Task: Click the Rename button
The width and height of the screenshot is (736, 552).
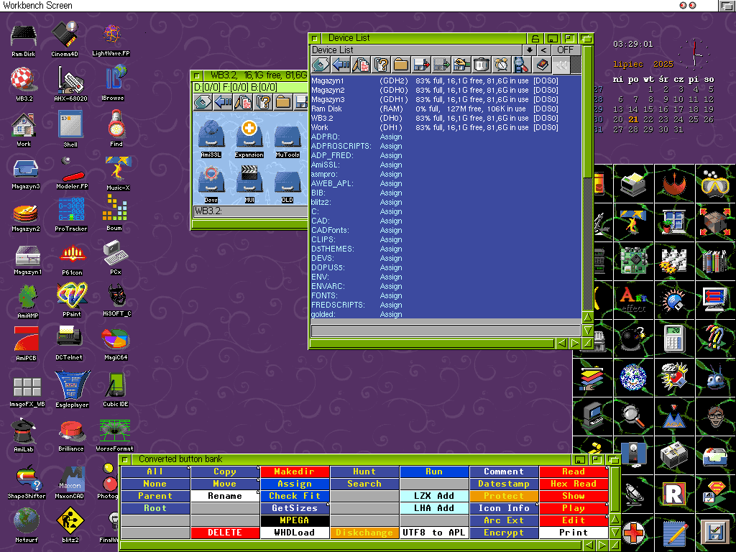Action: 225,496
